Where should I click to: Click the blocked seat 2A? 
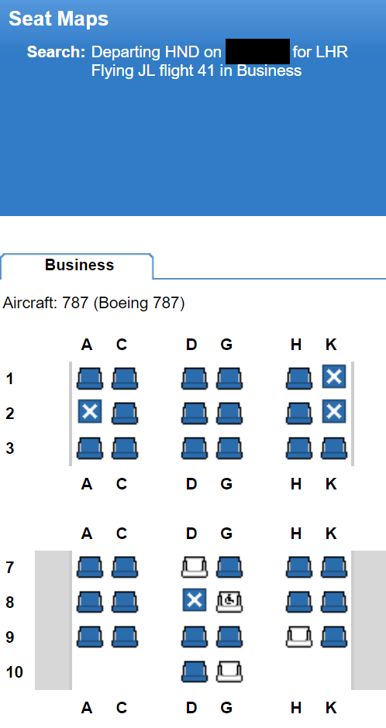[90, 411]
